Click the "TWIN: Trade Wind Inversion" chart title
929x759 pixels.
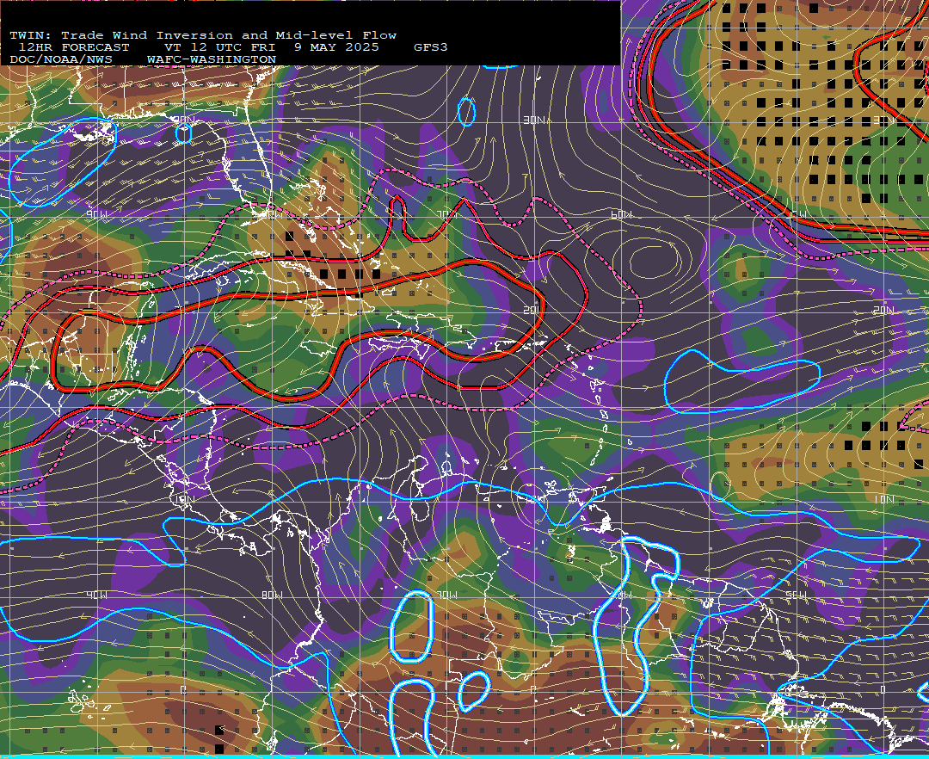tap(121, 35)
